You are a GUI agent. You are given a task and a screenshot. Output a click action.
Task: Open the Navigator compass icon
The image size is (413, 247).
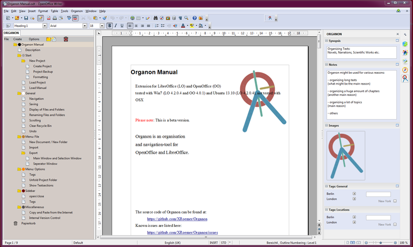pos(162,18)
